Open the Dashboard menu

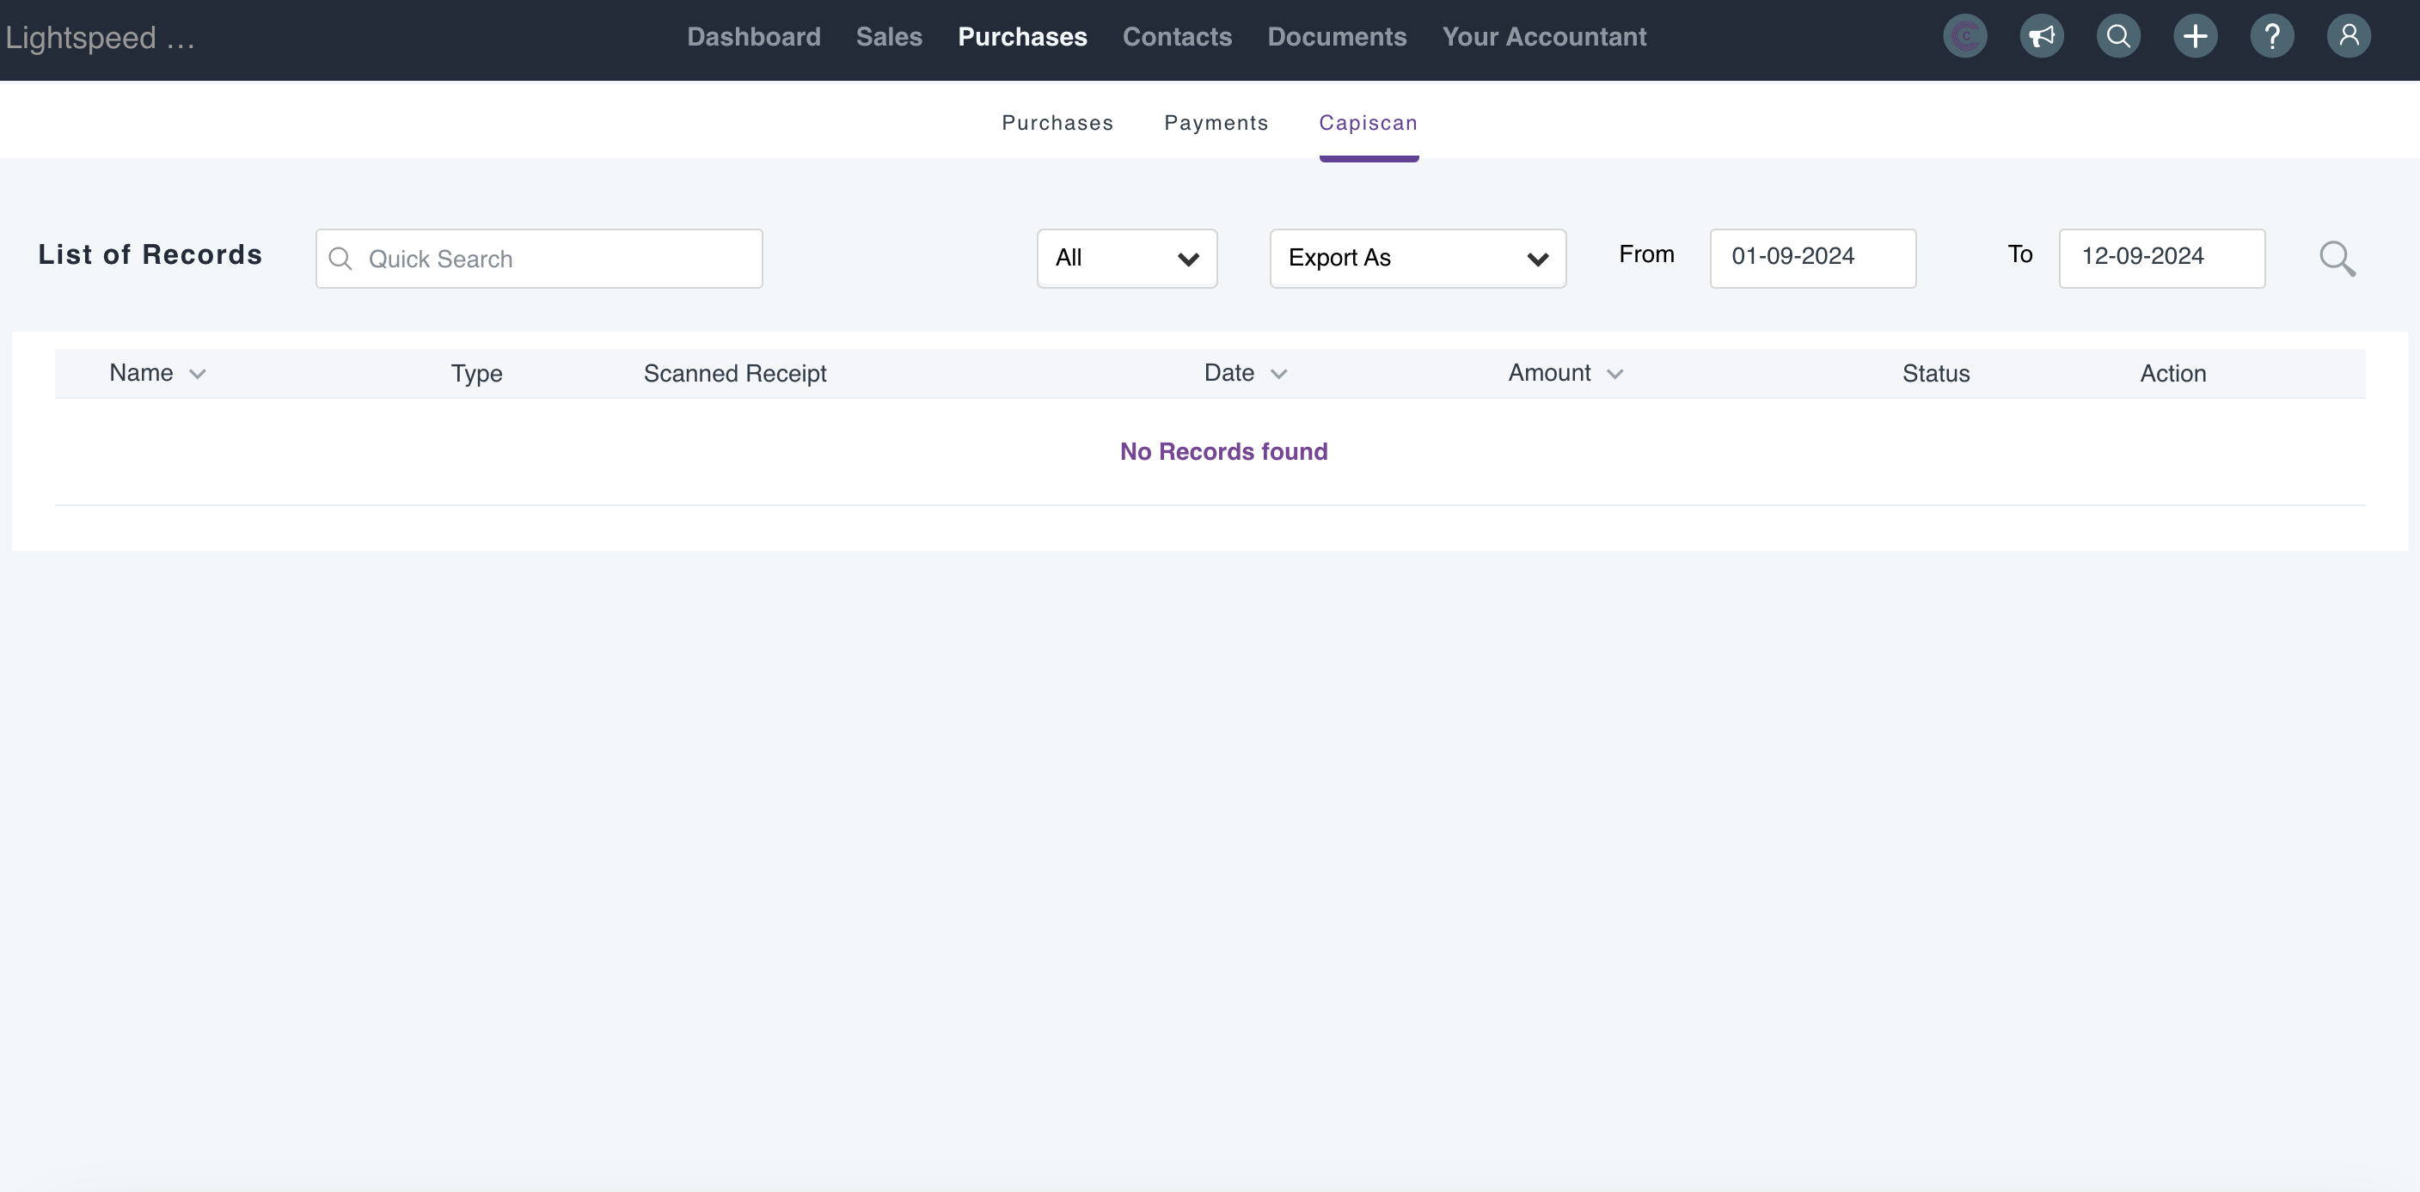[x=753, y=37]
